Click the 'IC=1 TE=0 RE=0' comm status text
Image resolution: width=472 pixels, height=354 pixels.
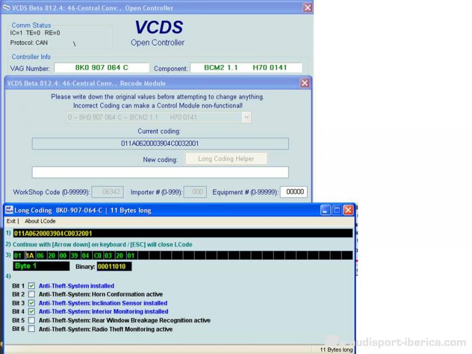click(x=35, y=33)
